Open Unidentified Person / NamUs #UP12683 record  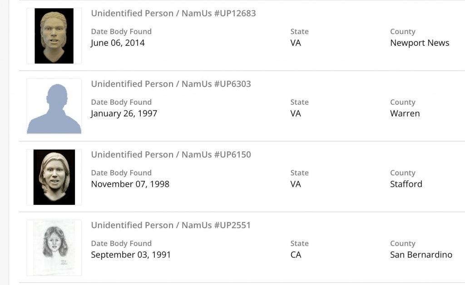(x=173, y=13)
